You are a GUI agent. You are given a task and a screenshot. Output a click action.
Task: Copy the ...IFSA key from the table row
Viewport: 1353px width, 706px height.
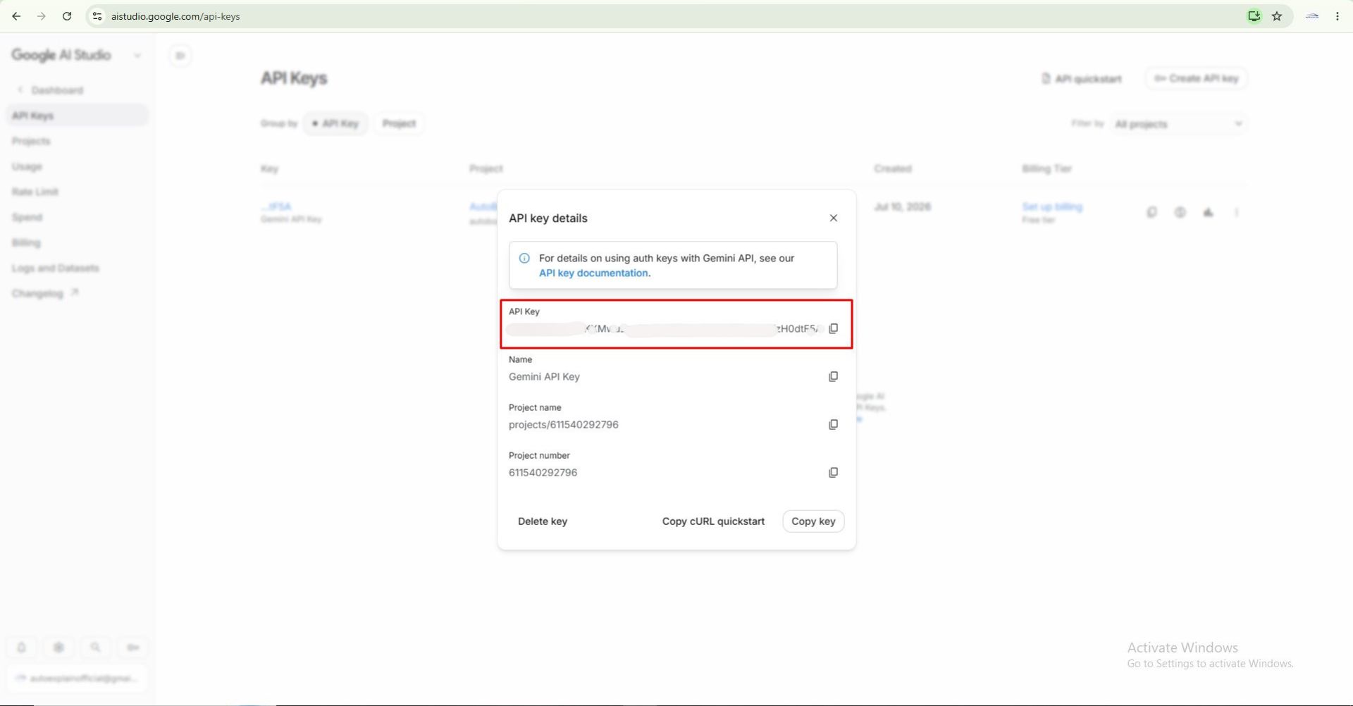pyautogui.click(x=1151, y=212)
